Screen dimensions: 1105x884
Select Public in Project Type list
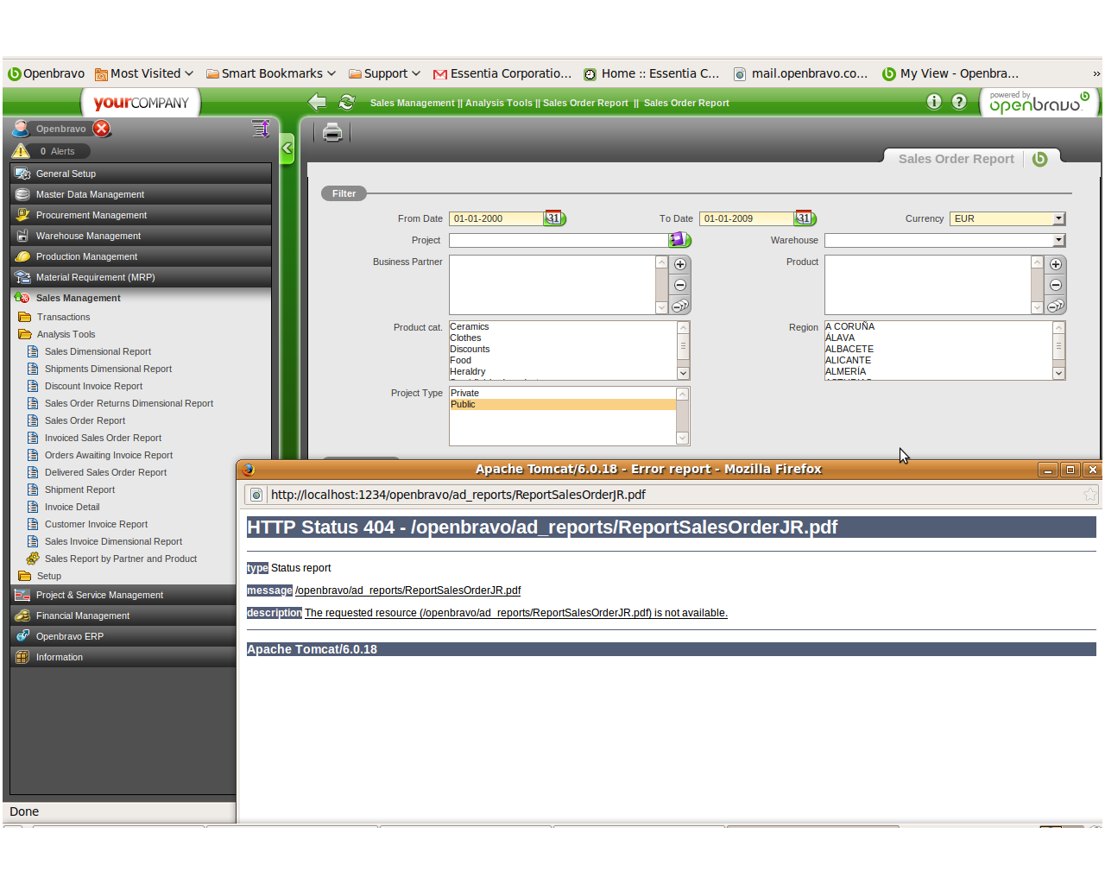tap(563, 404)
